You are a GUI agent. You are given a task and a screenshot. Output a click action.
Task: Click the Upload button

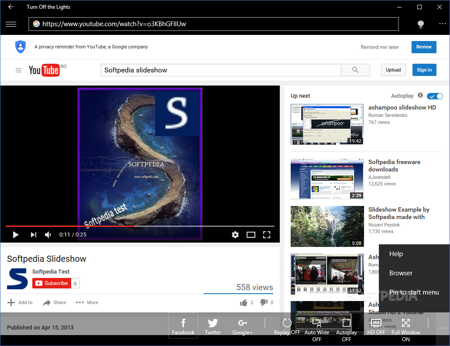coord(393,70)
